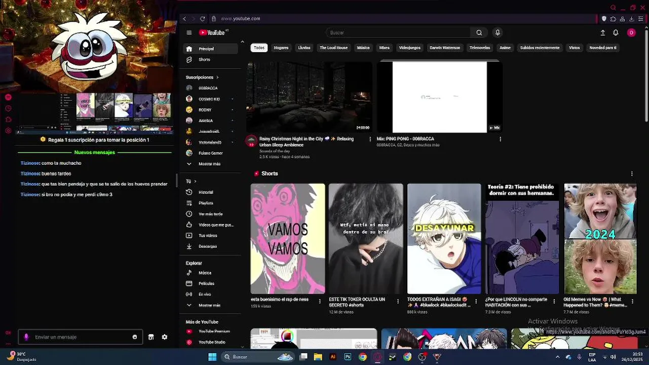Open the Shorts shelf options menu

pyautogui.click(x=632, y=173)
